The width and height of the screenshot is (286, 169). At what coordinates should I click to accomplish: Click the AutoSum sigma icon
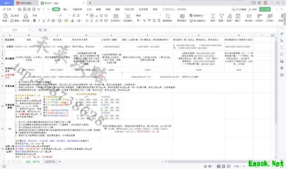coord(213,16)
